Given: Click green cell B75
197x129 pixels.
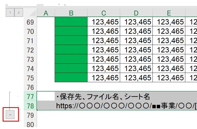Looking at the screenshot, I should coord(71,78).
